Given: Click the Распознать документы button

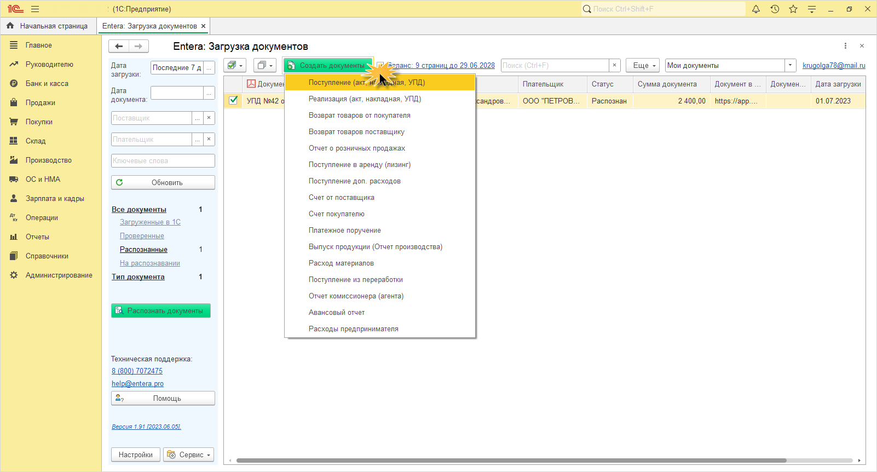Looking at the screenshot, I should 161,310.
